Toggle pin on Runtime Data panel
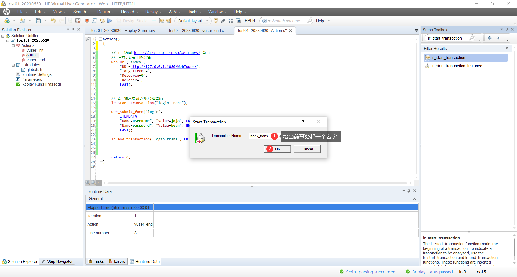The image size is (517, 277). click(409, 191)
